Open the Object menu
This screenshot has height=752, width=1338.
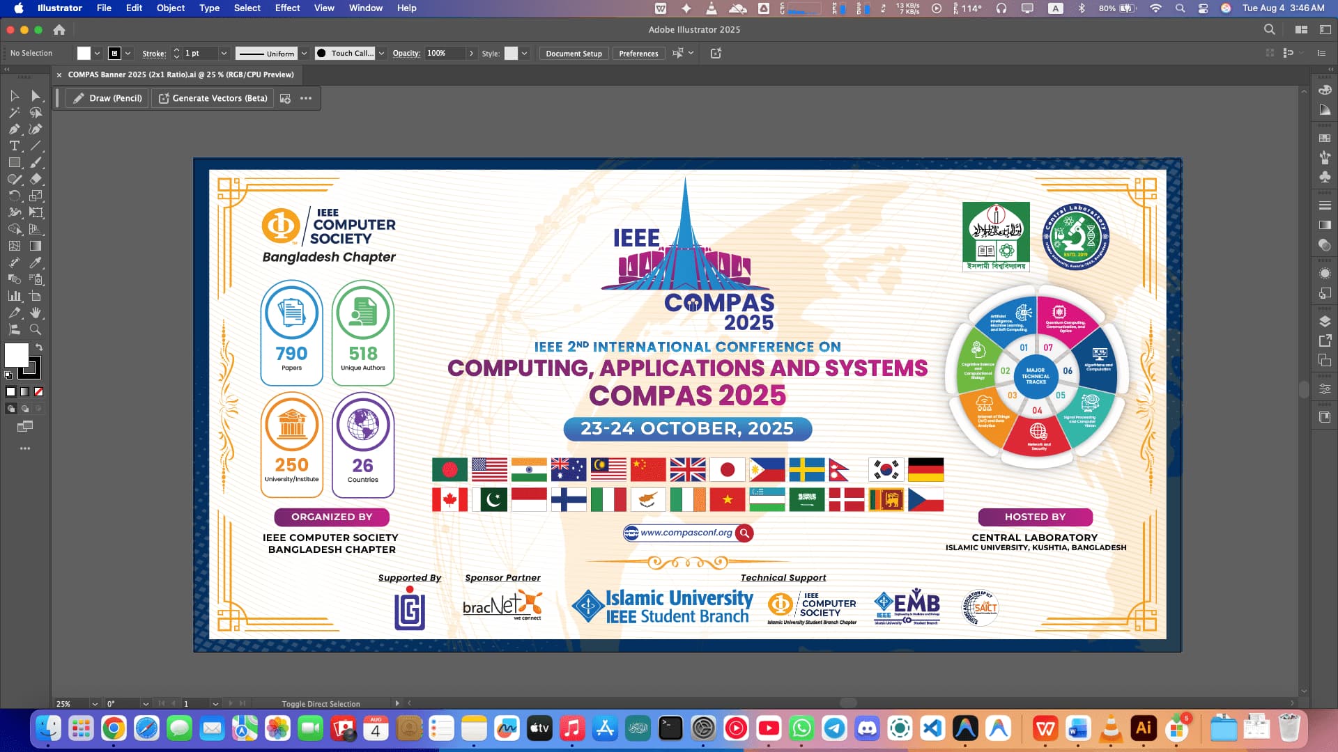tap(171, 8)
